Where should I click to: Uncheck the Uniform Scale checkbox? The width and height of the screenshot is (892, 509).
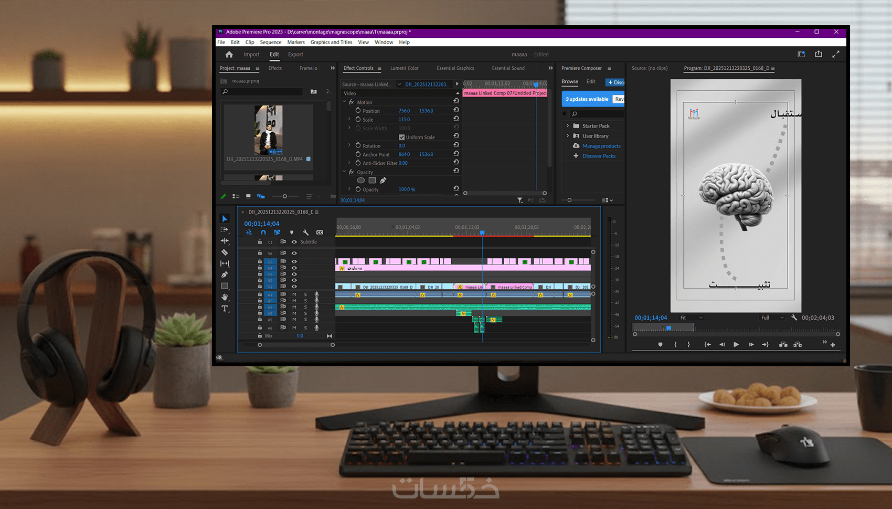click(402, 137)
